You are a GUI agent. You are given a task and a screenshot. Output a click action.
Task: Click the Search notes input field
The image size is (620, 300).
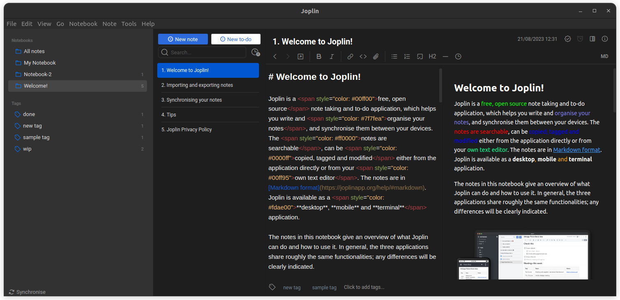tap(206, 52)
